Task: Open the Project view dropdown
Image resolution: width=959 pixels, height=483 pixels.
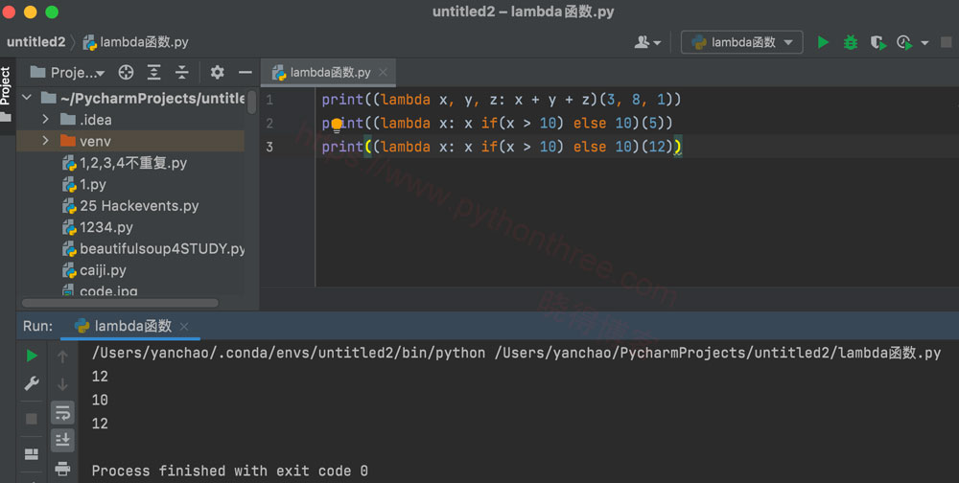Action: (x=68, y=72)
